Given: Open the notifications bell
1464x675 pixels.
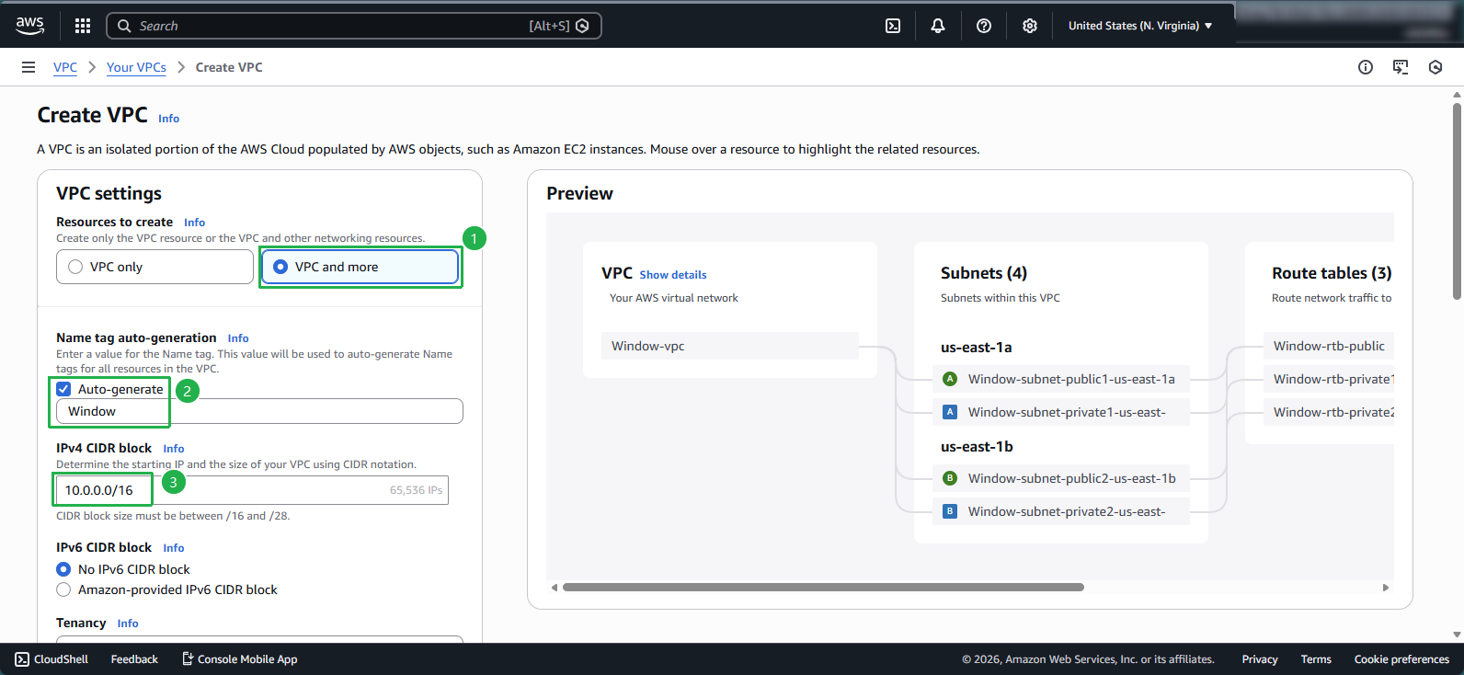Looking at the screenshot, I should point(938,26).
